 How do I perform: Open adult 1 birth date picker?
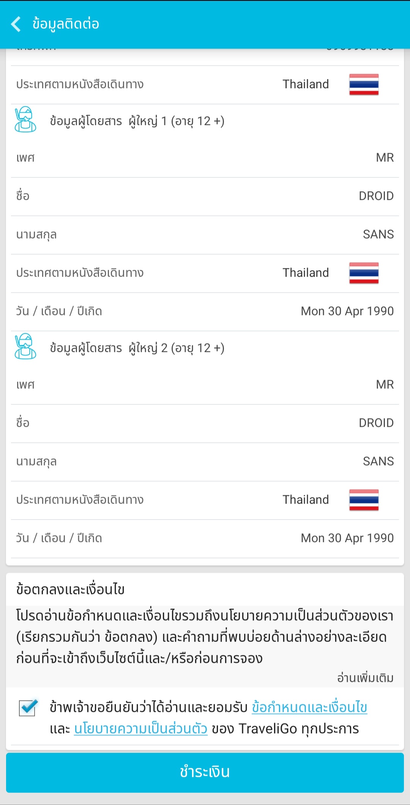pyautogui.click(x=347, y=311)
